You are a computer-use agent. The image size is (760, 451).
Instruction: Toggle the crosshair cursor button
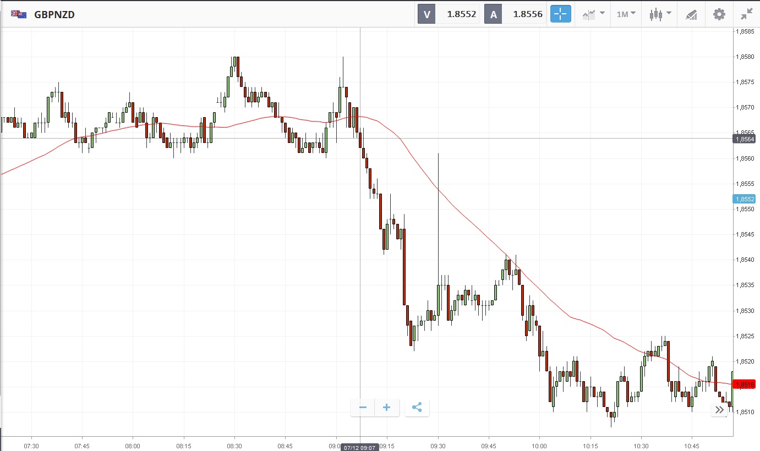tap(561, 14)
